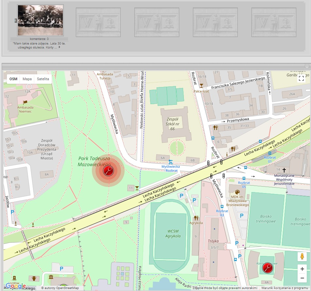
Task: Expand the truncated photo caption arrow
Action: point(59,47)
